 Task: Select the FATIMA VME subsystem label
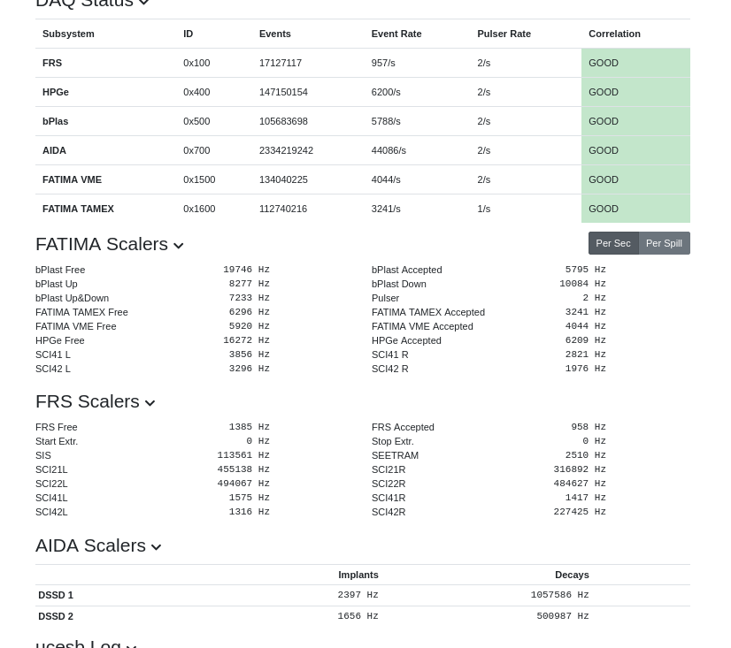[x=72, y=179]
